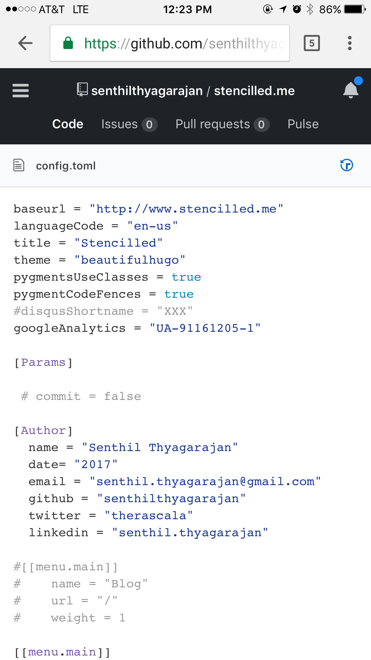Open the GitHub hamburger navigation menu
Viewport: 371px width, 660px height.
tap(21, 91)
